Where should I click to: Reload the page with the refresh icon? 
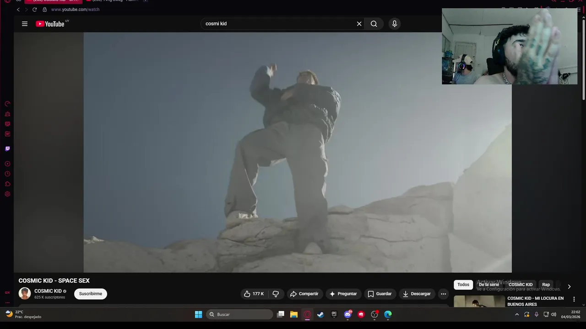pos(34,10)
